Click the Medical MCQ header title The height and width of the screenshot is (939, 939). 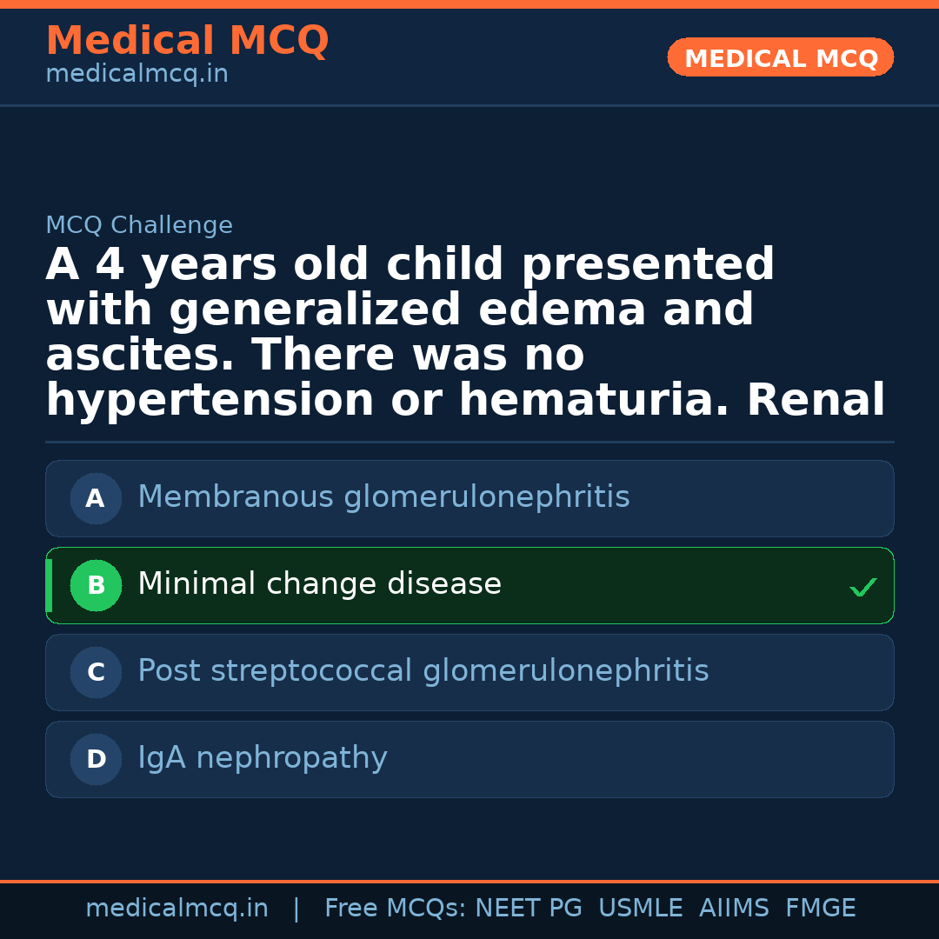tap(187, 41)
